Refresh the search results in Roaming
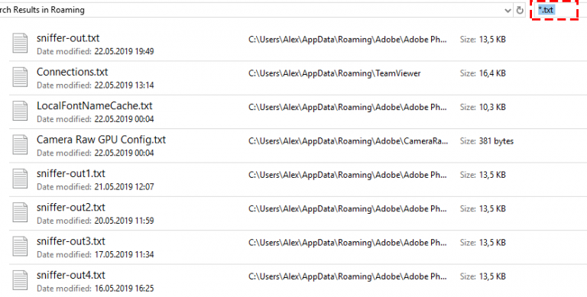This screenshot has width=587, height=297. 520,11
